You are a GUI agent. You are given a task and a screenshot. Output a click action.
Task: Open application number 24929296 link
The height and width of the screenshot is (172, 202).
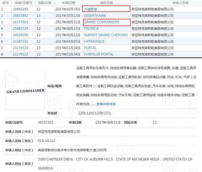(20, 35)
